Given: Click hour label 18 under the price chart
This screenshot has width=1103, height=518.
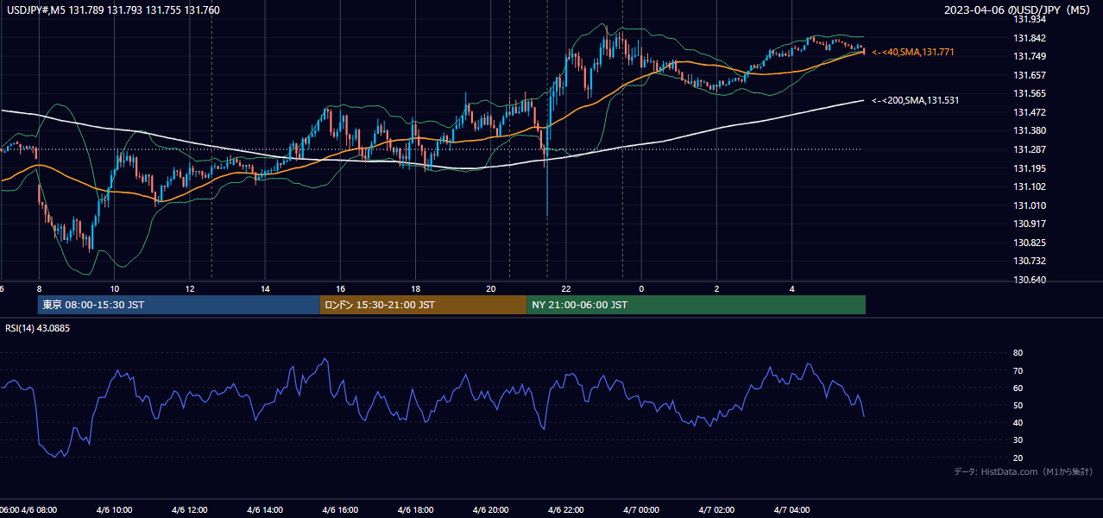Looking at the screenshot, I should point(416,288).
